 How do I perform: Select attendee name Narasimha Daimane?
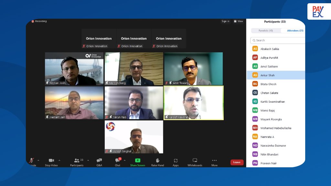[x=273, y=146]
